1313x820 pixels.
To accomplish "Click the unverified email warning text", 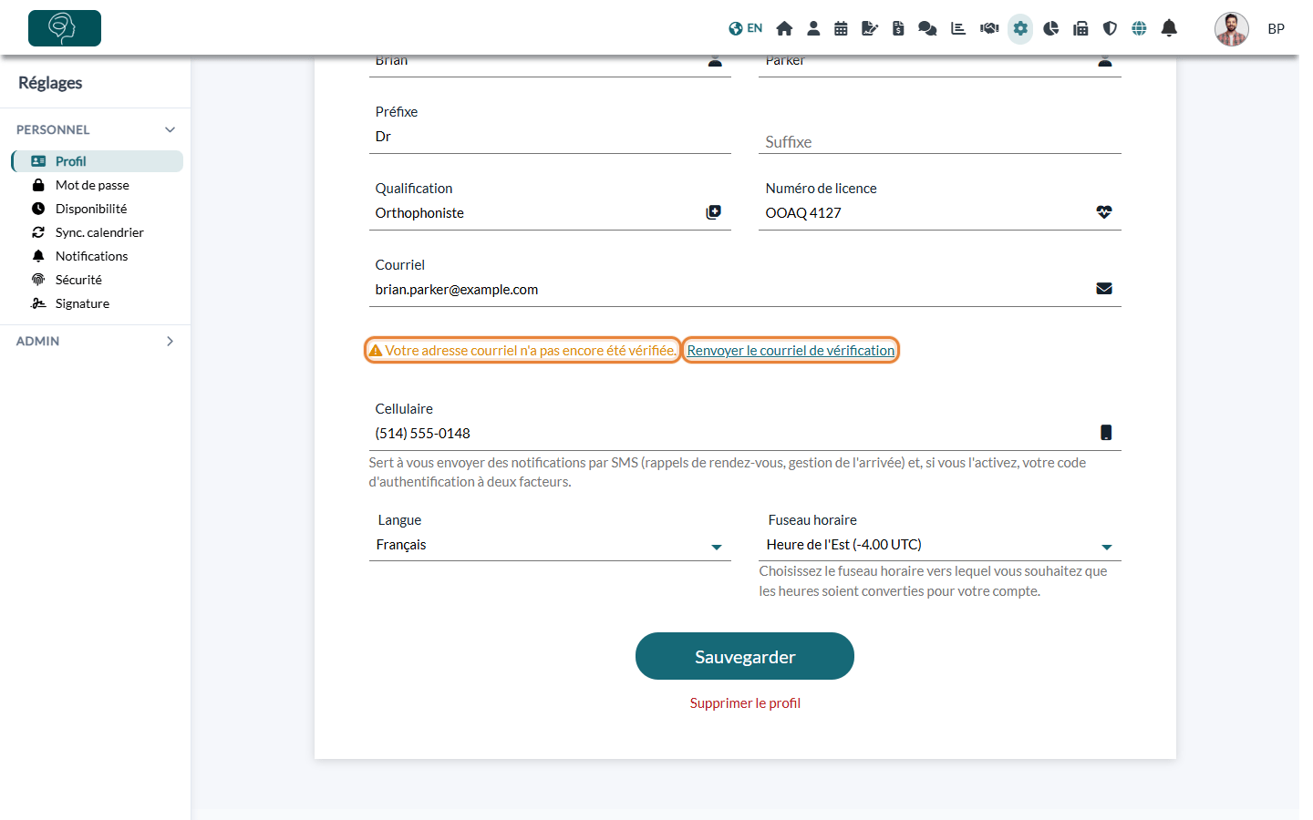I will (522, 351).
